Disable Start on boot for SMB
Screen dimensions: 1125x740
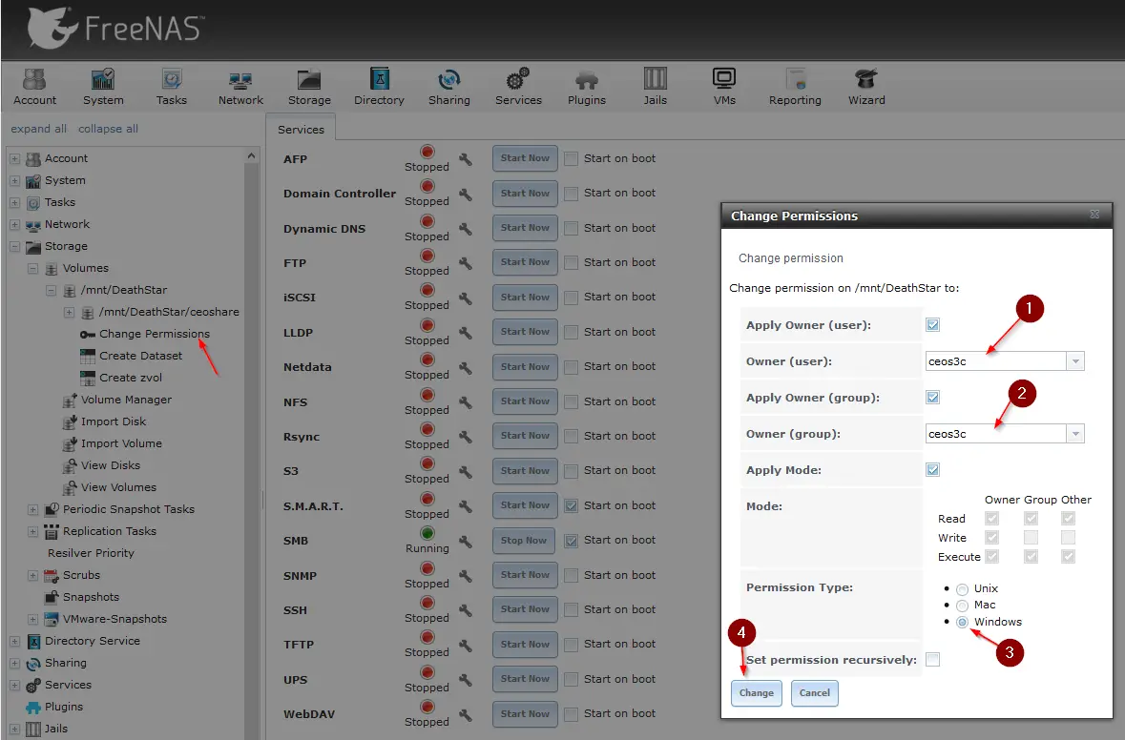(572, 540)
